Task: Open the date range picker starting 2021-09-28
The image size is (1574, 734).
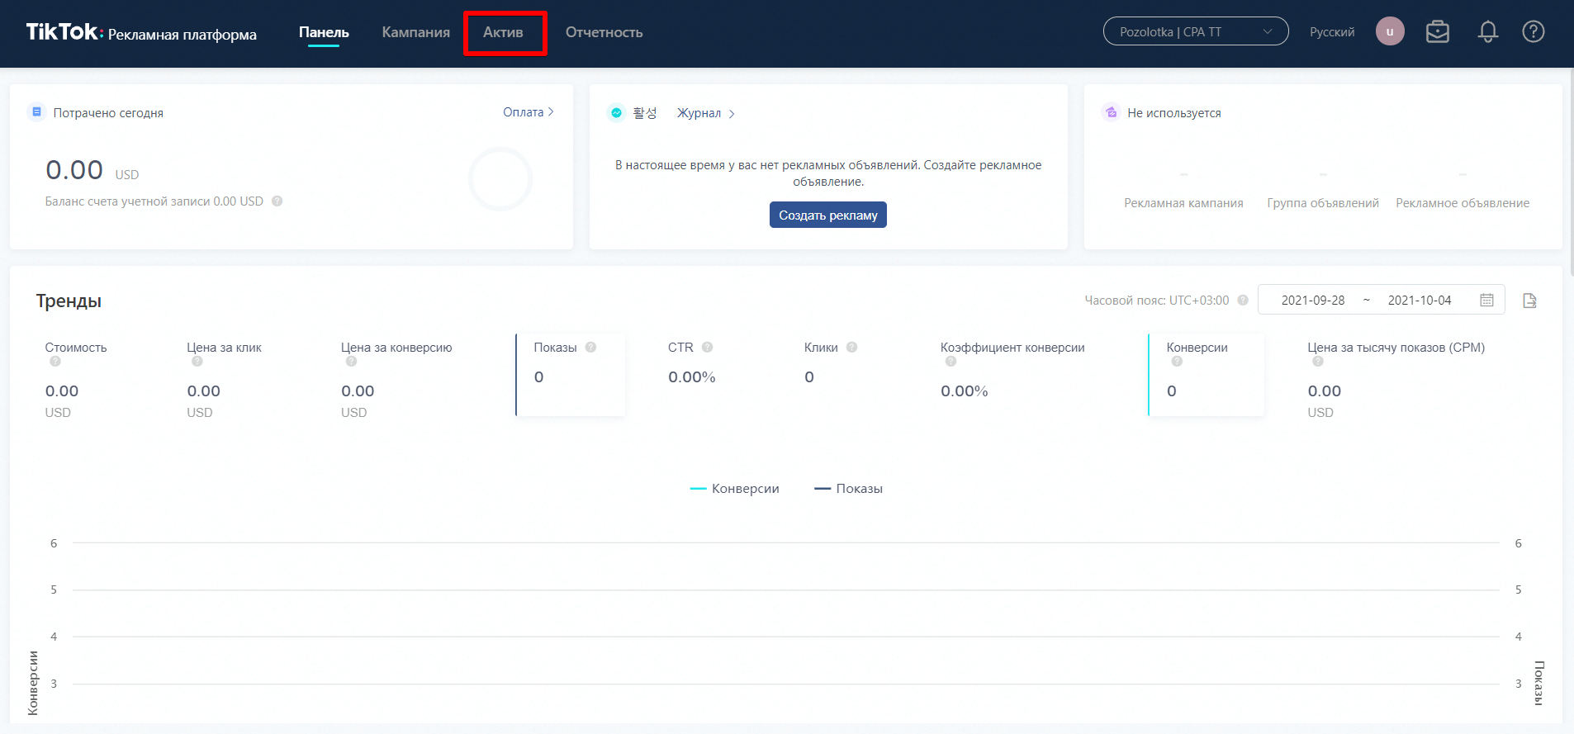Action: [x=1313, y=301]
